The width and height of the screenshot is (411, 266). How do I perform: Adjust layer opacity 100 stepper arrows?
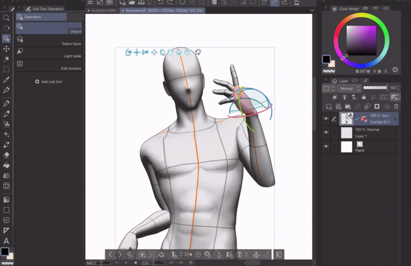point(399,88)
